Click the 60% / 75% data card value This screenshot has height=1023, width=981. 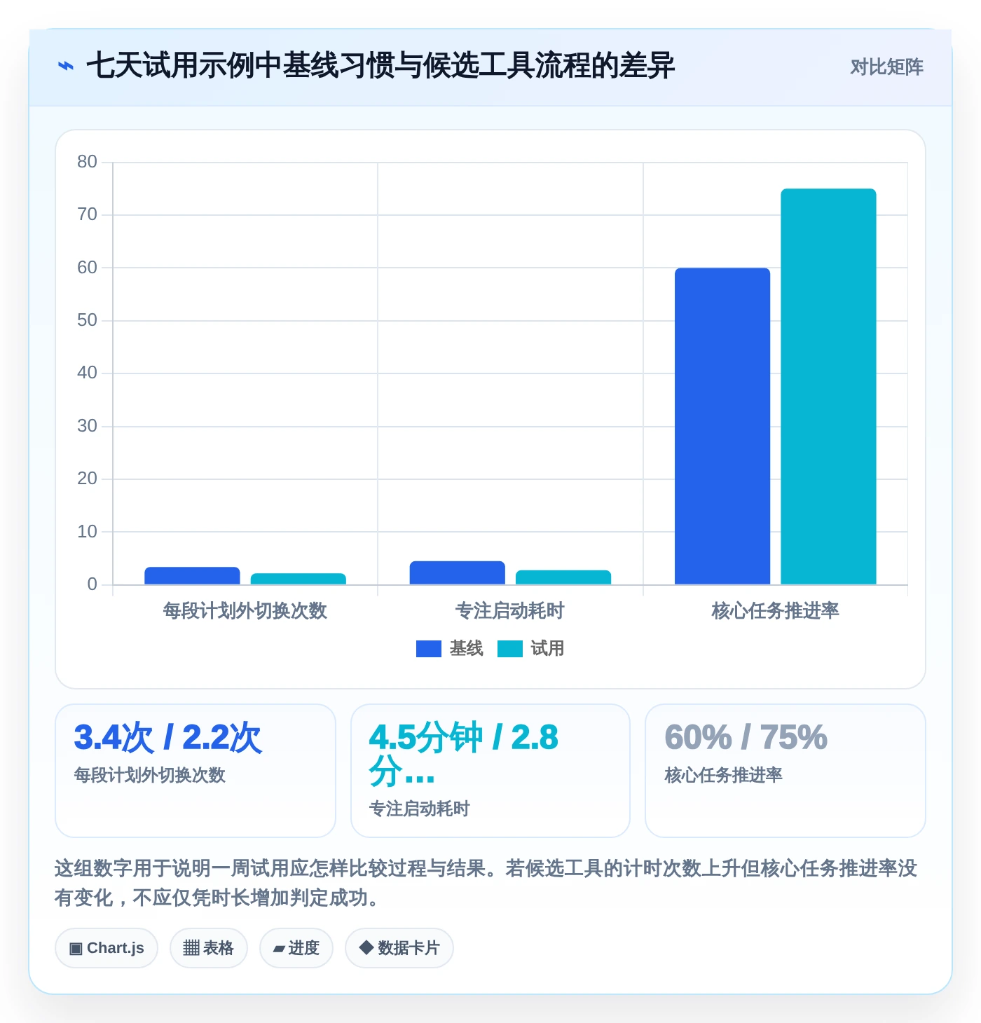746,738
